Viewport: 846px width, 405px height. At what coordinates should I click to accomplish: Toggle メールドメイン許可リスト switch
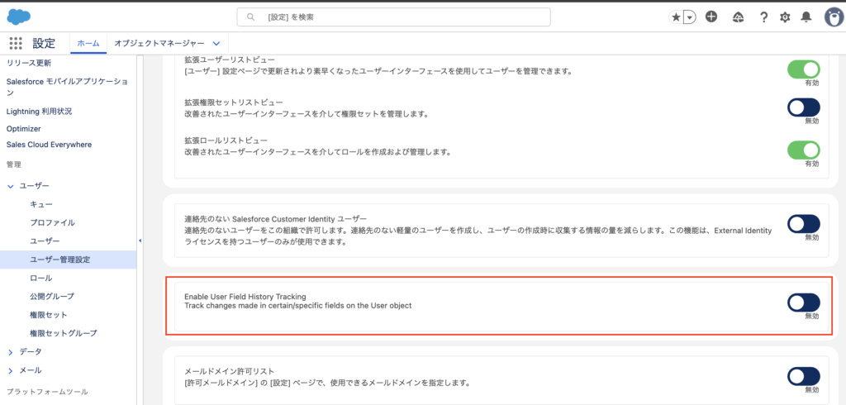(x=803, y=376)
